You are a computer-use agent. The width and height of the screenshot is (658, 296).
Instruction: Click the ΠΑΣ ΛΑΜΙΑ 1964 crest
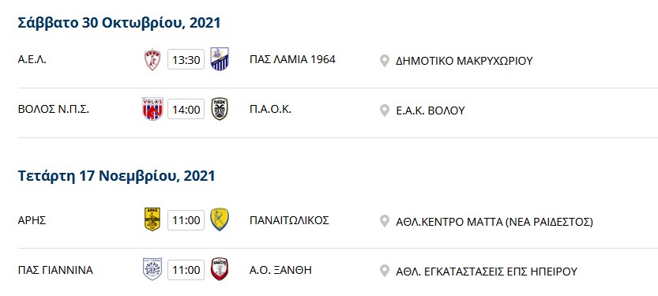[220, 59]
